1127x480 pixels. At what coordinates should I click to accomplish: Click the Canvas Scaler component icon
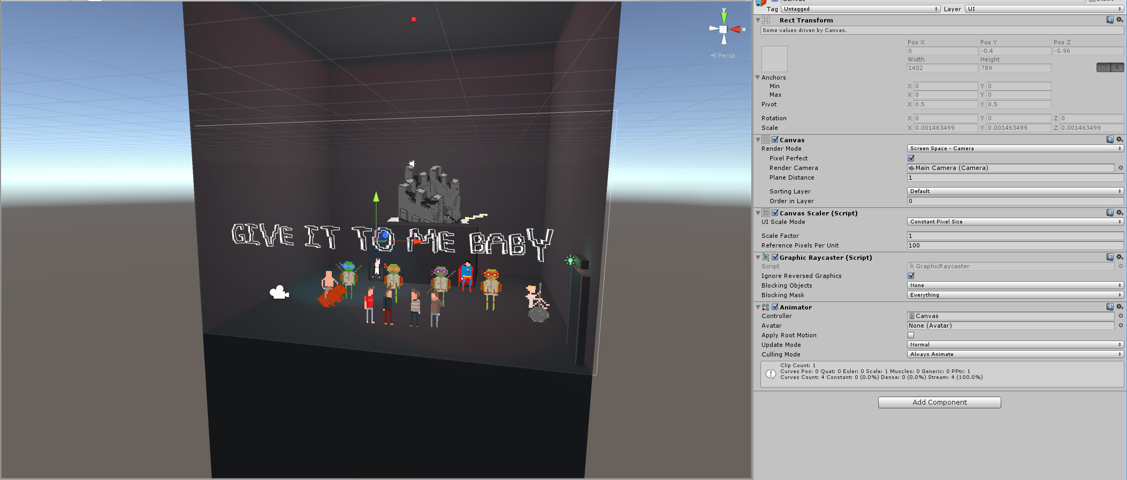coord(766,213)
